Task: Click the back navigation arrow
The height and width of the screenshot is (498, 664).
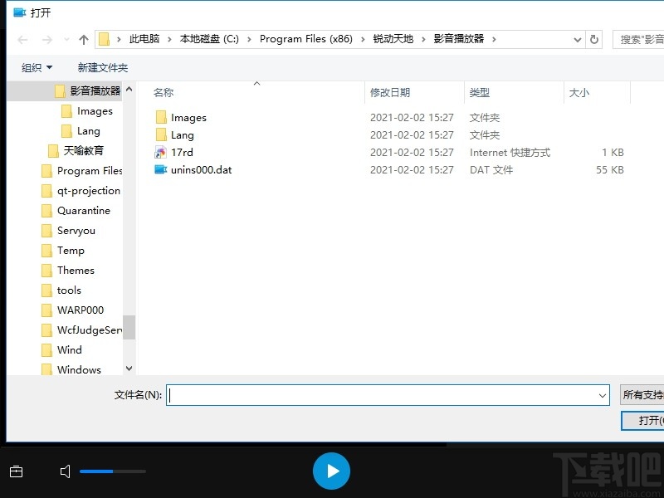Action: (22, 38)
